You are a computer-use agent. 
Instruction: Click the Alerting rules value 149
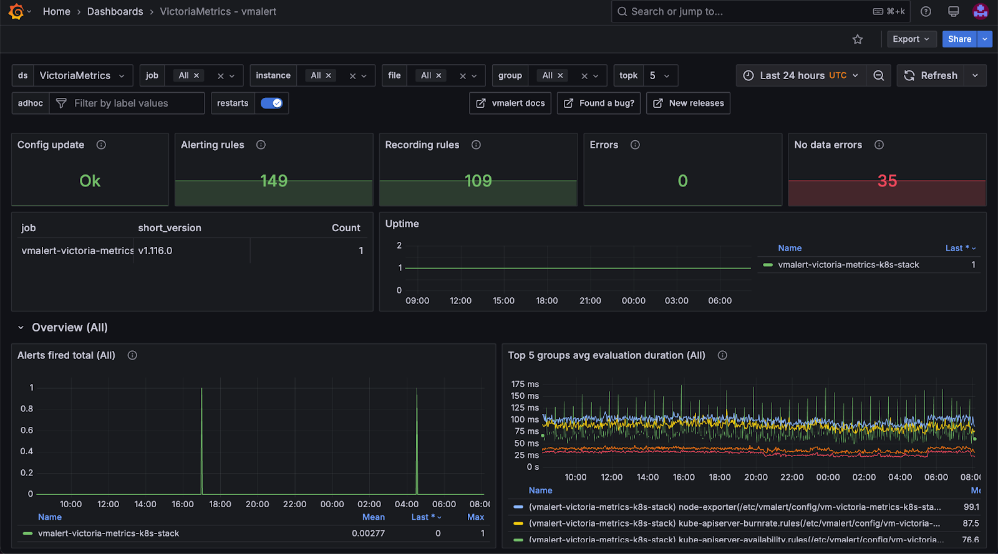274,181
